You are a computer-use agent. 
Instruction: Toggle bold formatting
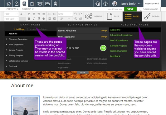29,19
